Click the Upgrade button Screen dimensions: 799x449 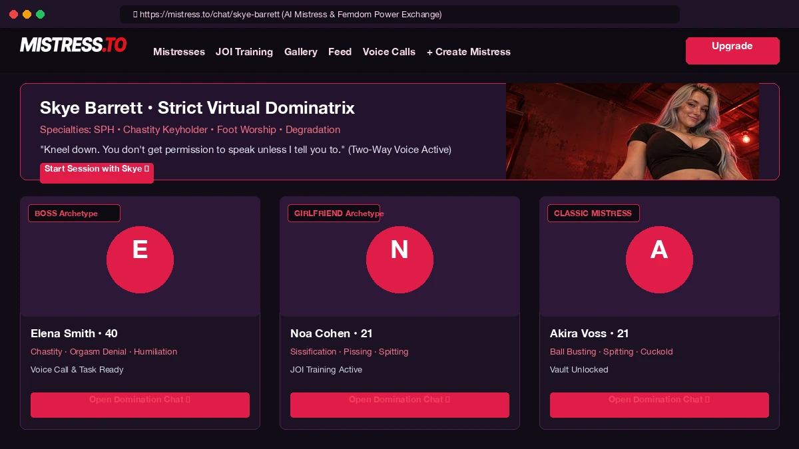pyautogui.click(x=732, y=51)
